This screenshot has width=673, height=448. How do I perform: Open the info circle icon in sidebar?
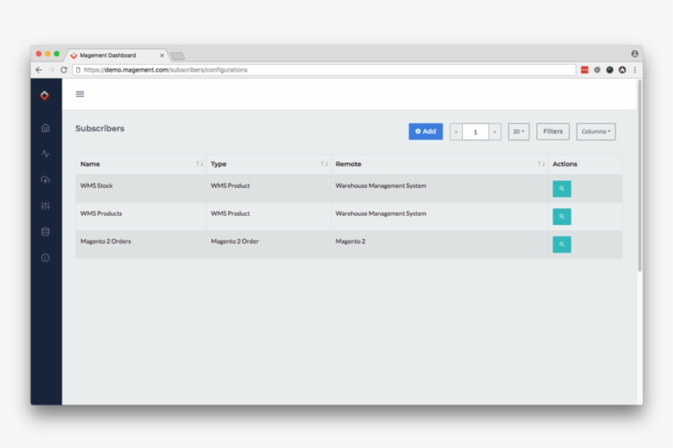click(x=45, y=258)
